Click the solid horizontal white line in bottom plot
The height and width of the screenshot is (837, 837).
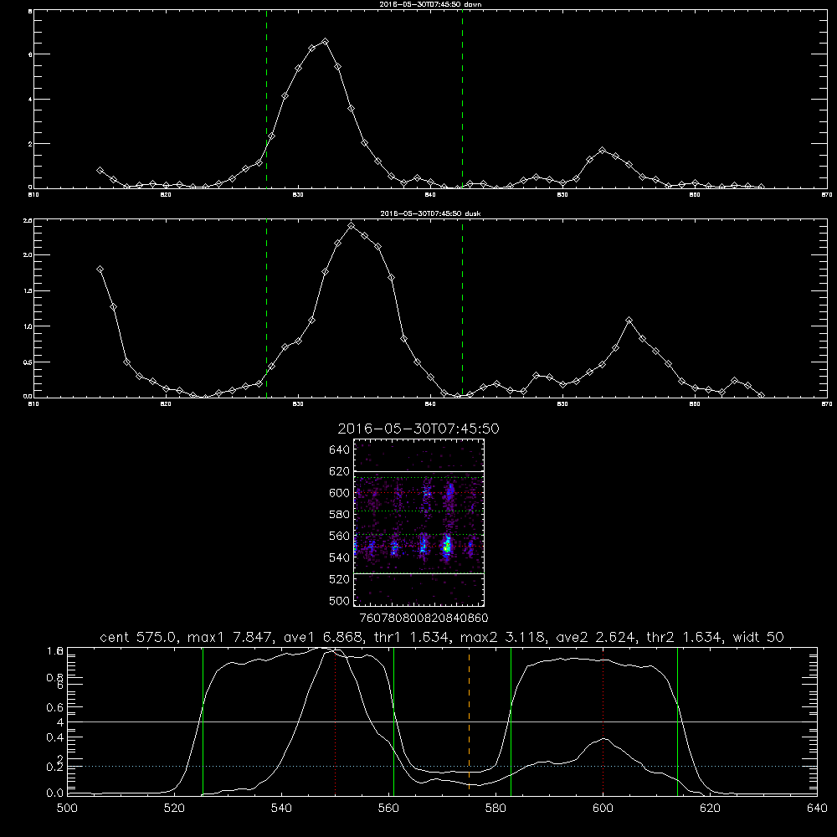(x=442, y=721)
